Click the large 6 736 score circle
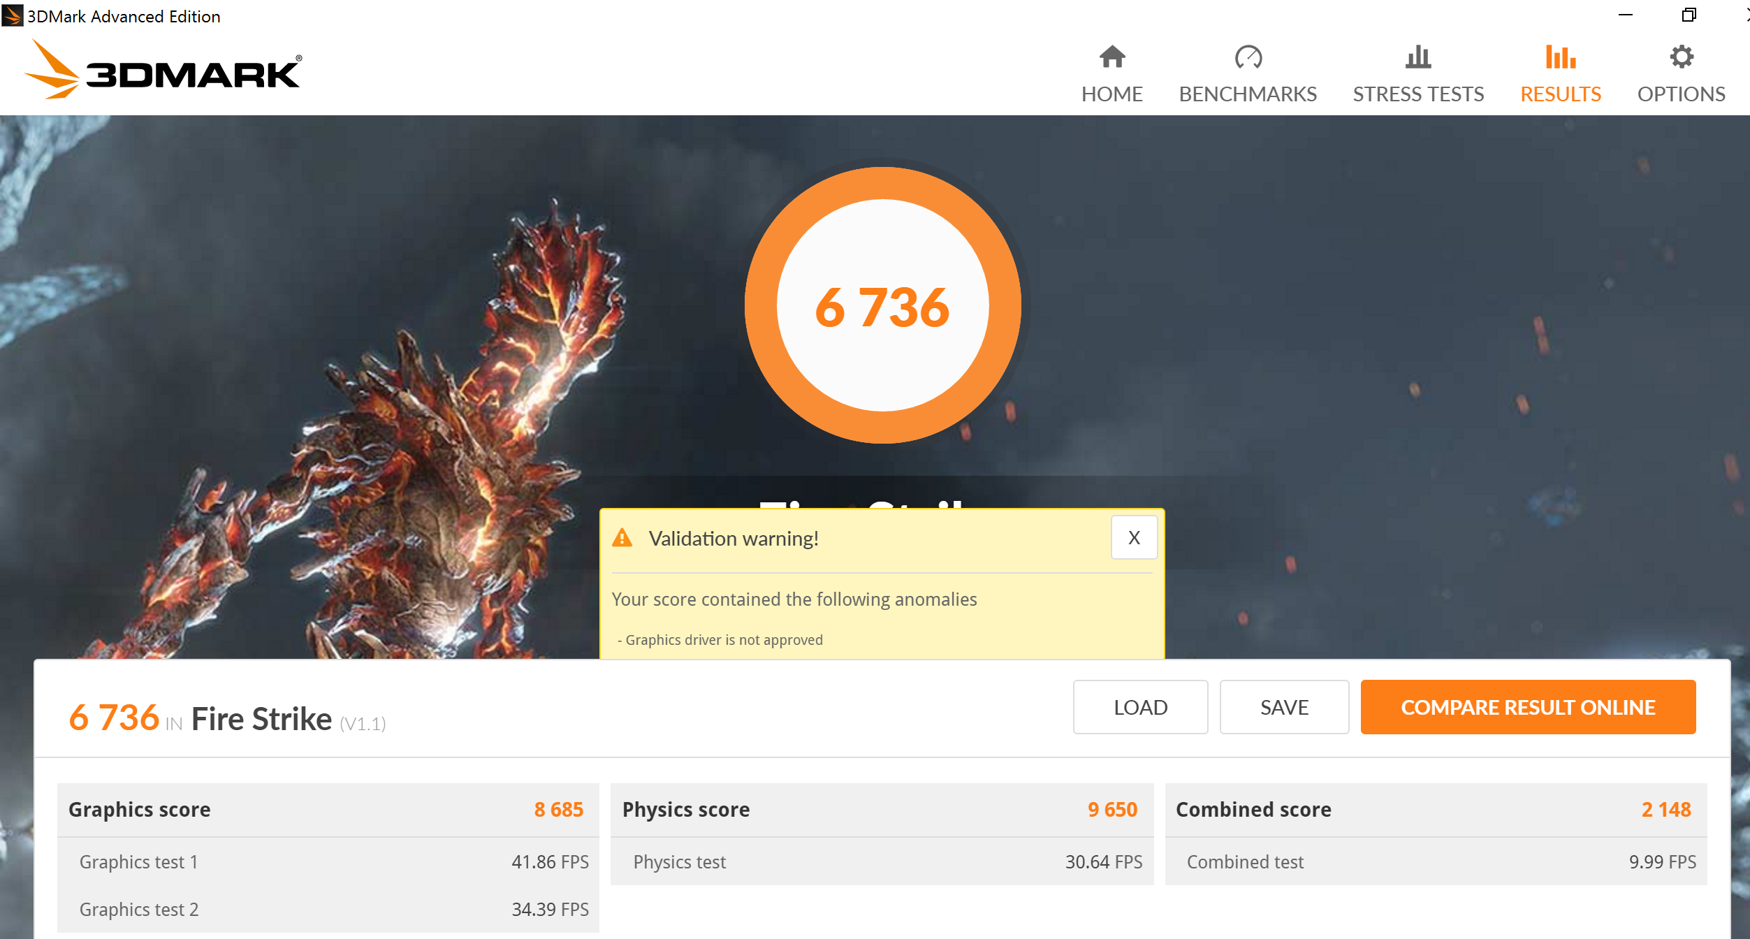This screenshot has height=939, width=1750. (x=882, y=306)
